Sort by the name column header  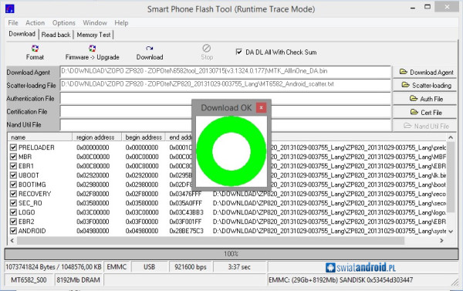click(40, 137)
